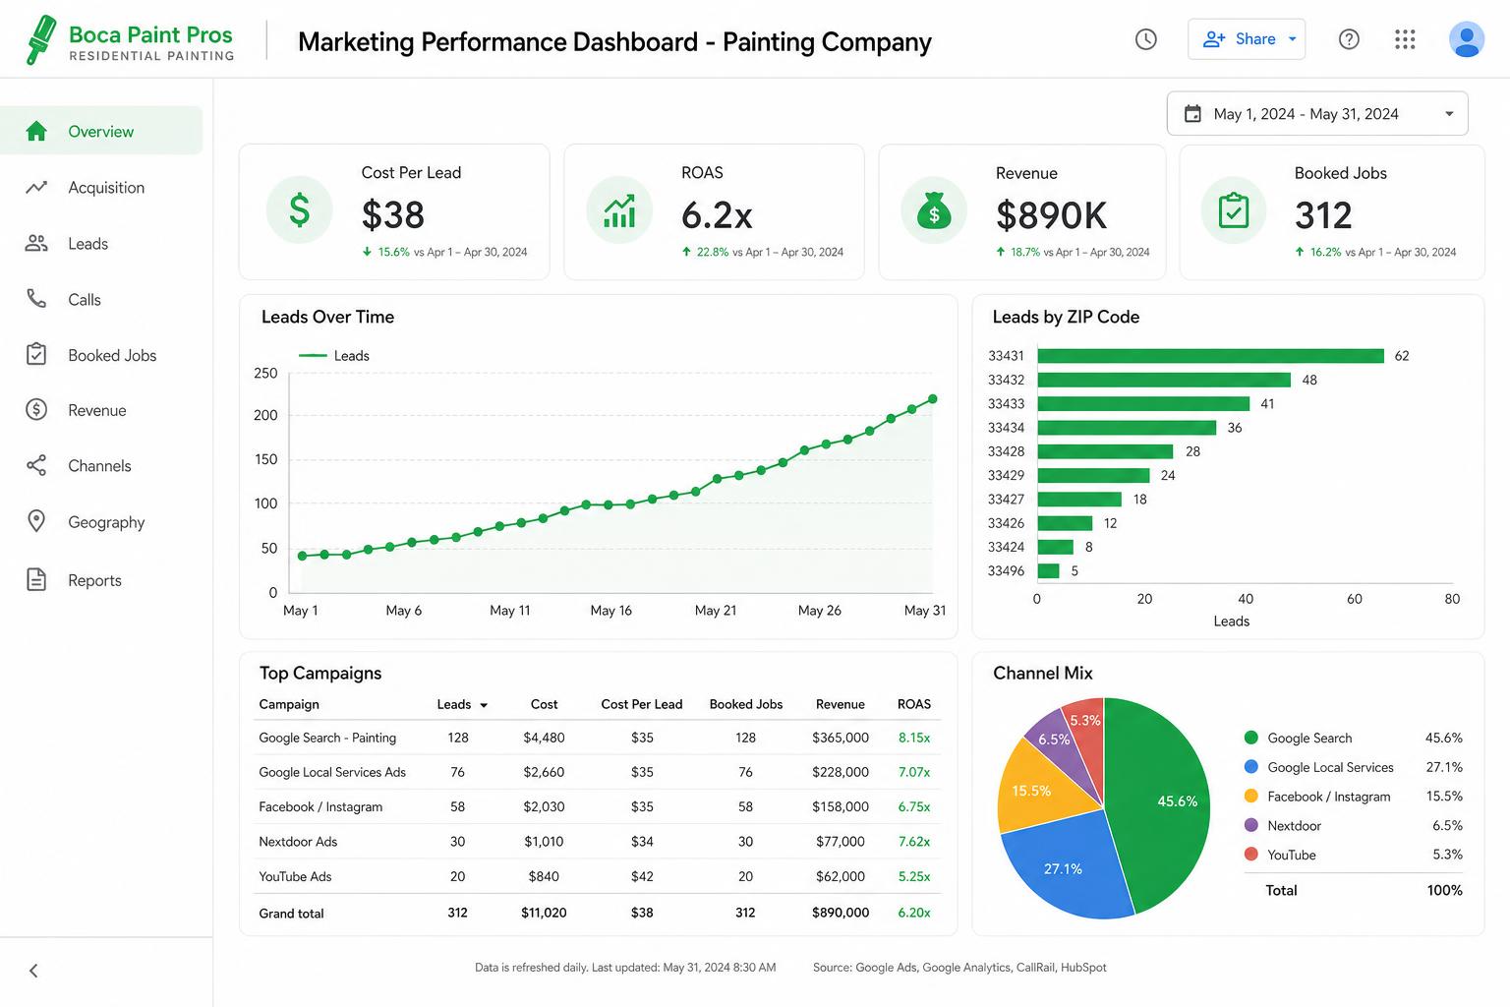Click the Reports document icon
1510x1007 pixels.
coord(36,579)
